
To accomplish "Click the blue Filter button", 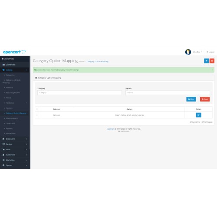I will pyautogui.click(x=191, y=99).
